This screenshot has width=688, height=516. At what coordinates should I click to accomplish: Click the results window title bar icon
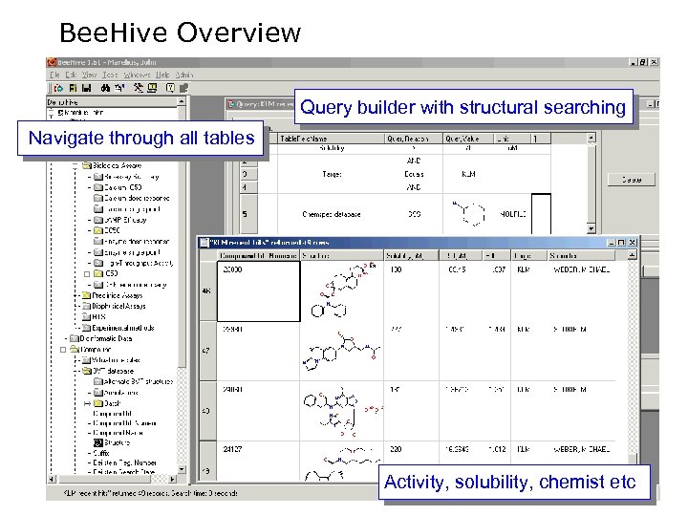(204, 242)
